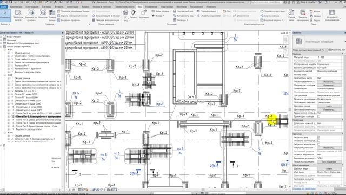This screenshot has width=346, height=195.
Task: Click Close Hidden windows (Закрыть невидимые)
Action: [303, 15]
